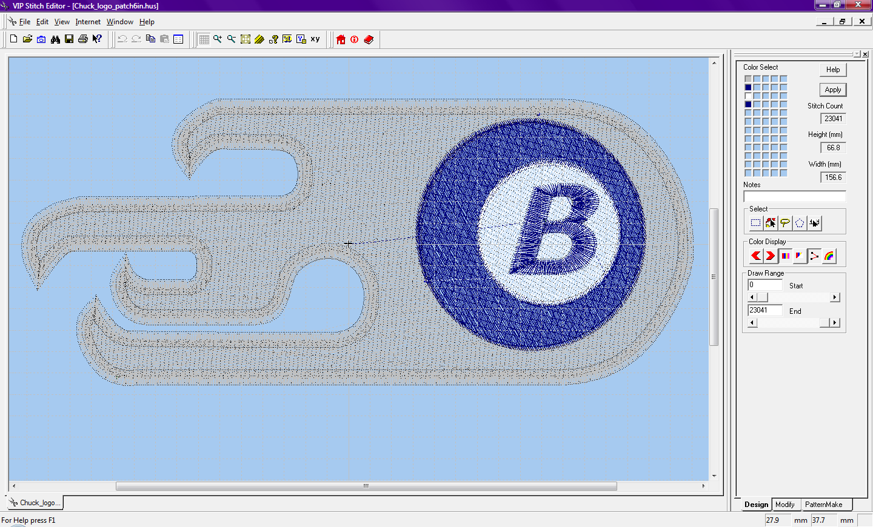
Task: Click the canvas horizontal scrollbar thumb
Action: pyautogui.click(x=366, y=486)
